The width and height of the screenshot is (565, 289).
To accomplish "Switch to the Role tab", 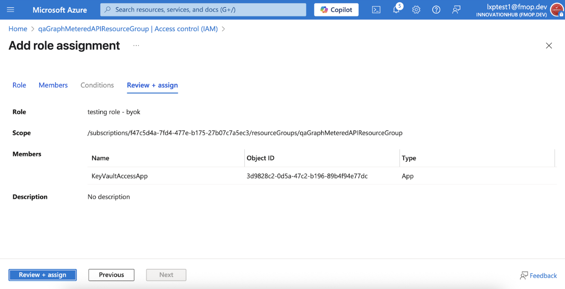I will click(19, 85).
